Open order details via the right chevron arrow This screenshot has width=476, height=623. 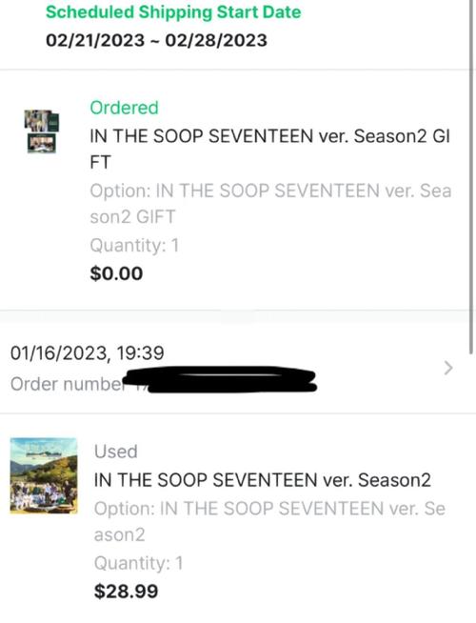click(x=448, y=369)
